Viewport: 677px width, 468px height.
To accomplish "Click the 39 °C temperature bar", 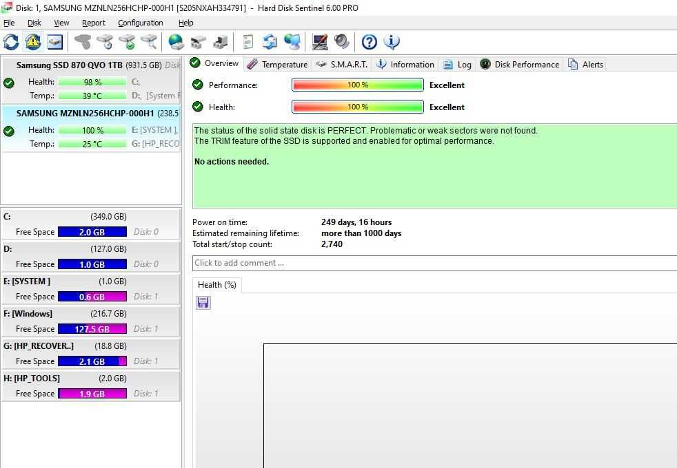I will (92, 96).
